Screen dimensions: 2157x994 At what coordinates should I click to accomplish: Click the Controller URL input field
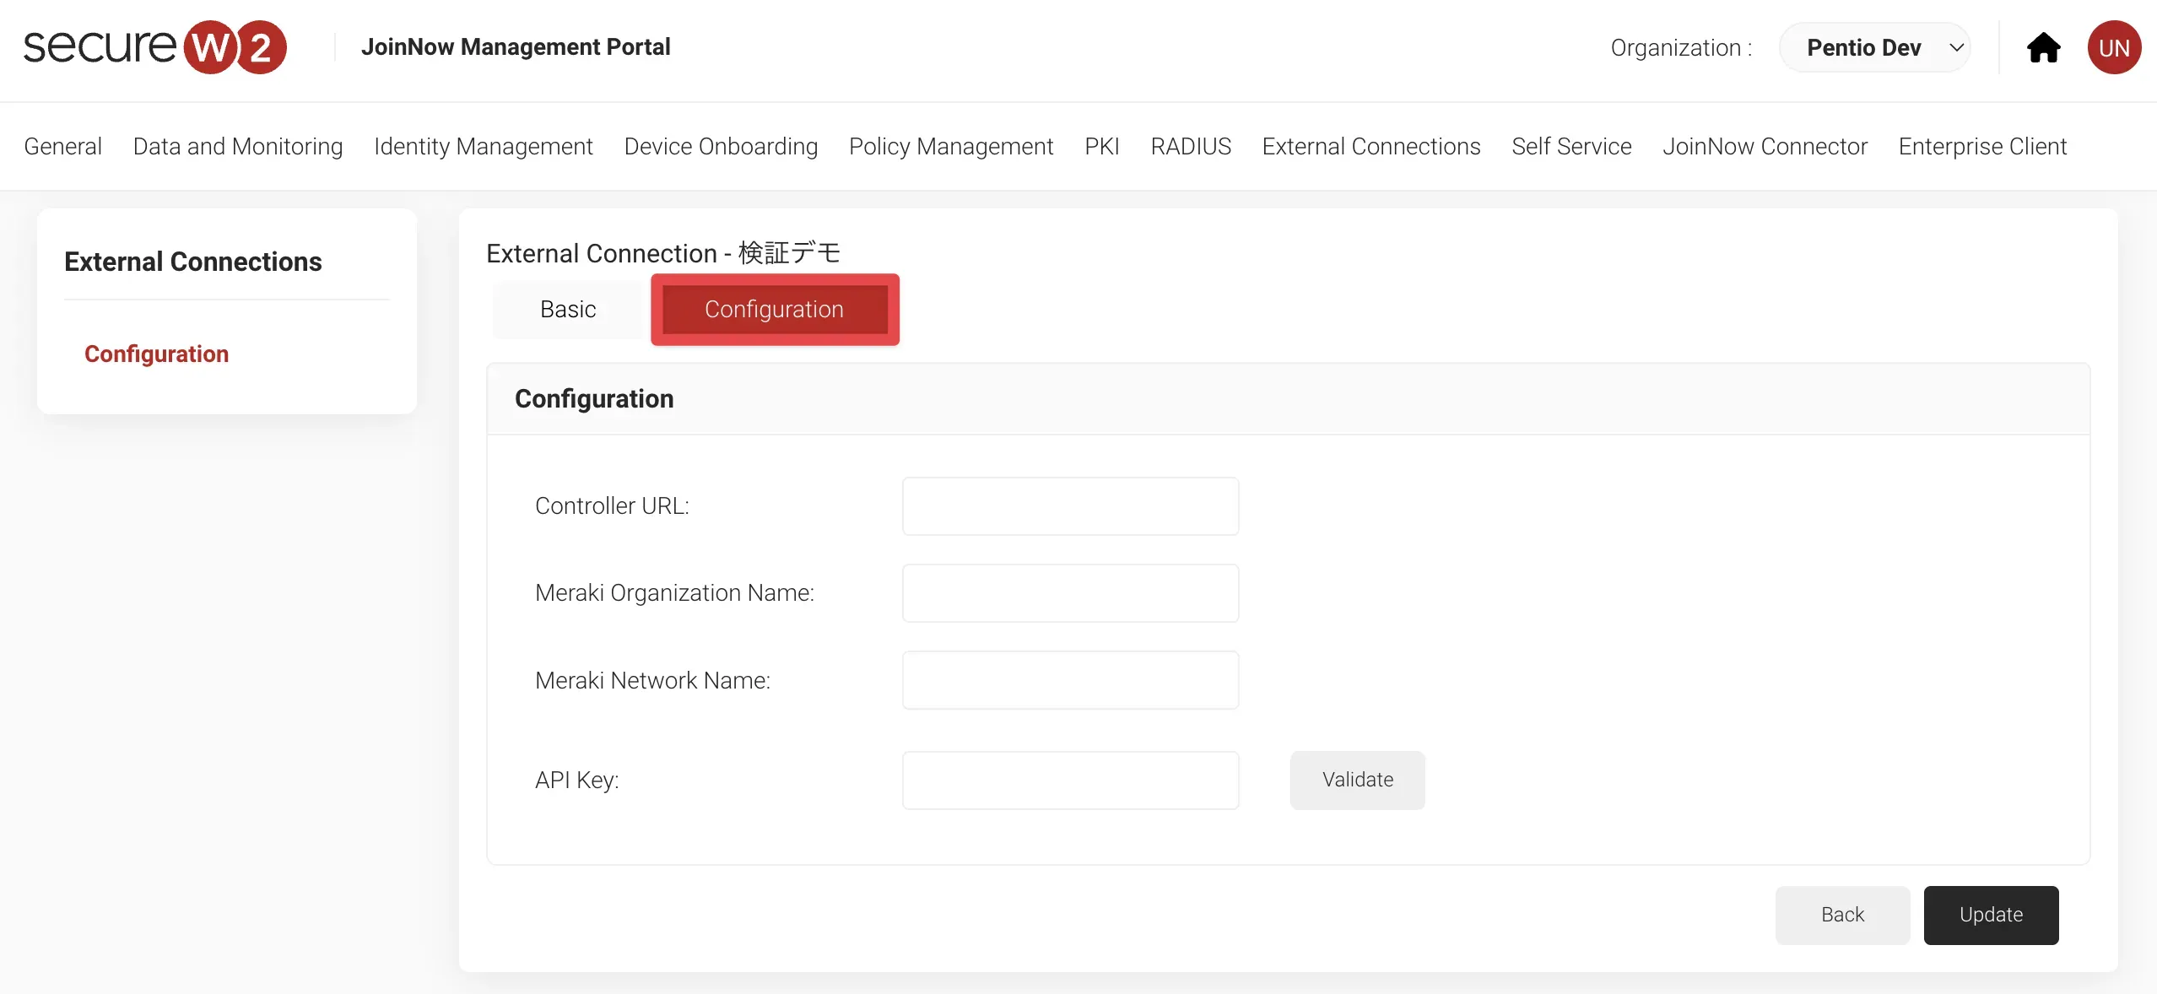pyautogui.click(x=1070, y=506)
